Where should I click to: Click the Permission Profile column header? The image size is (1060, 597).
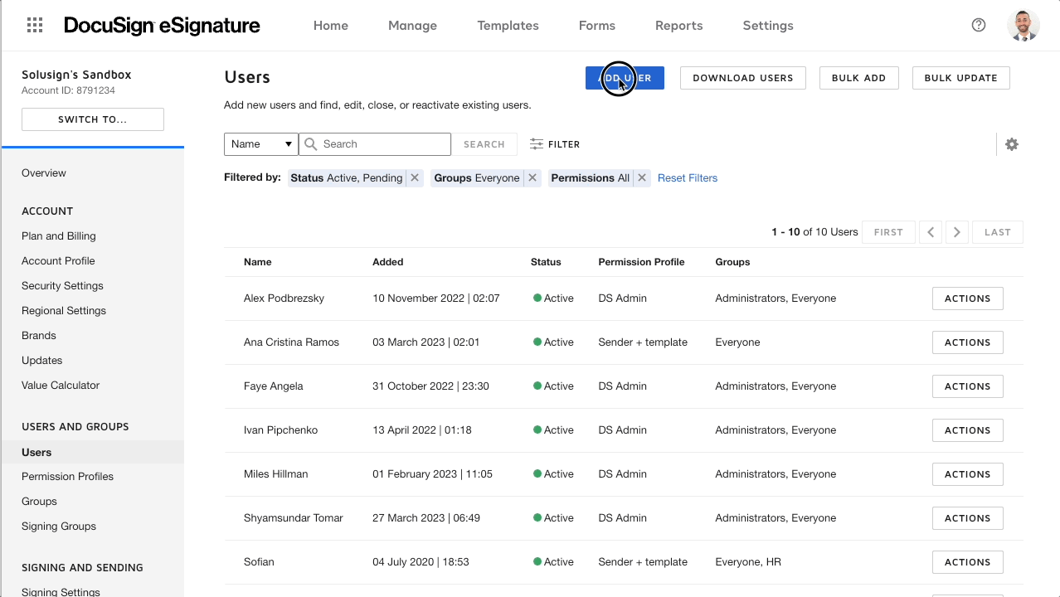641,262
